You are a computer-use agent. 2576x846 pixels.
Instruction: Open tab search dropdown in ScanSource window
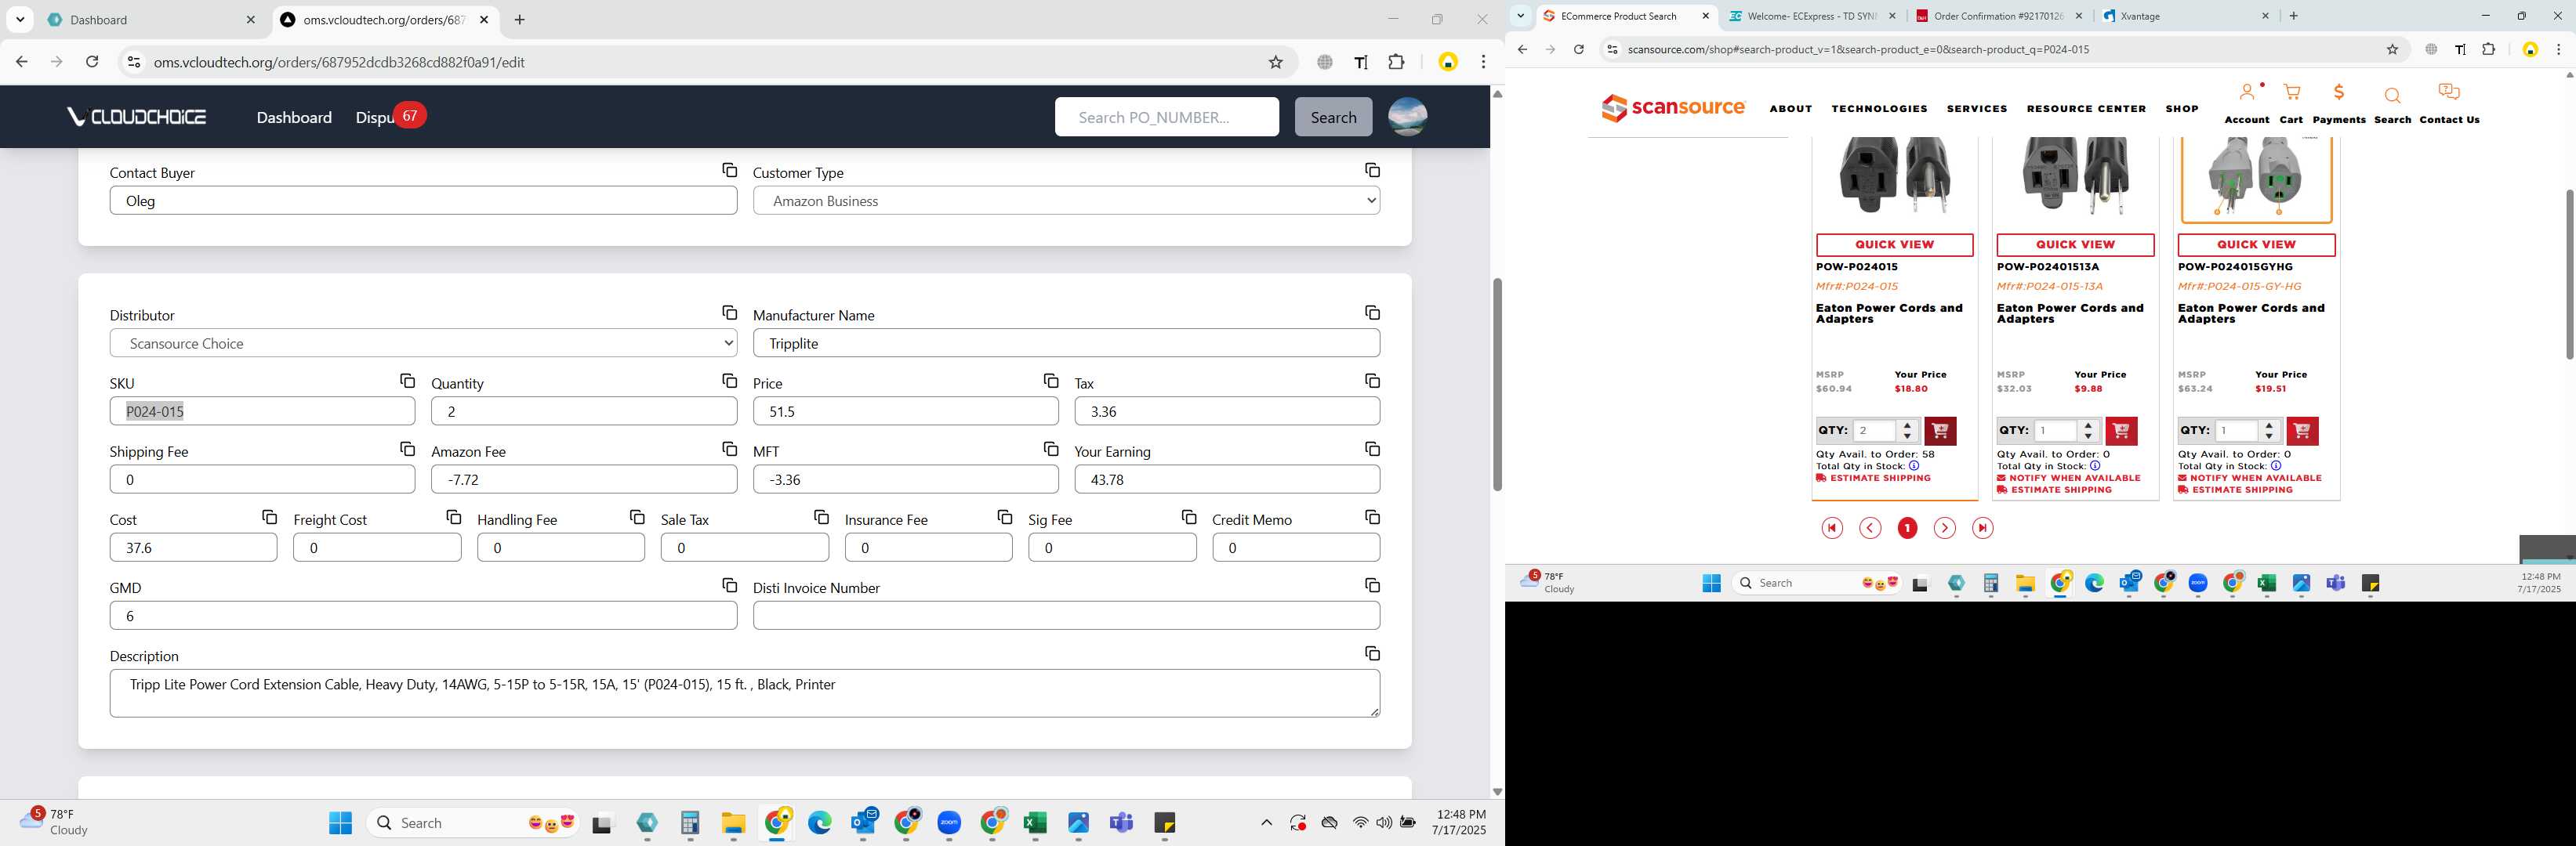(1520, 15)
